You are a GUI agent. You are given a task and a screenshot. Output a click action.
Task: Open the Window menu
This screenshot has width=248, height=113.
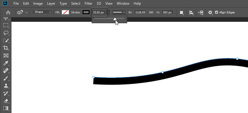coord(123,3)
